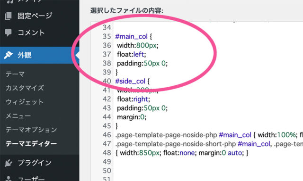Click the 固定ページ pages icon
The width and height of the screenshot is (303, 181).
pyautogui.click(x=8, y=16)
